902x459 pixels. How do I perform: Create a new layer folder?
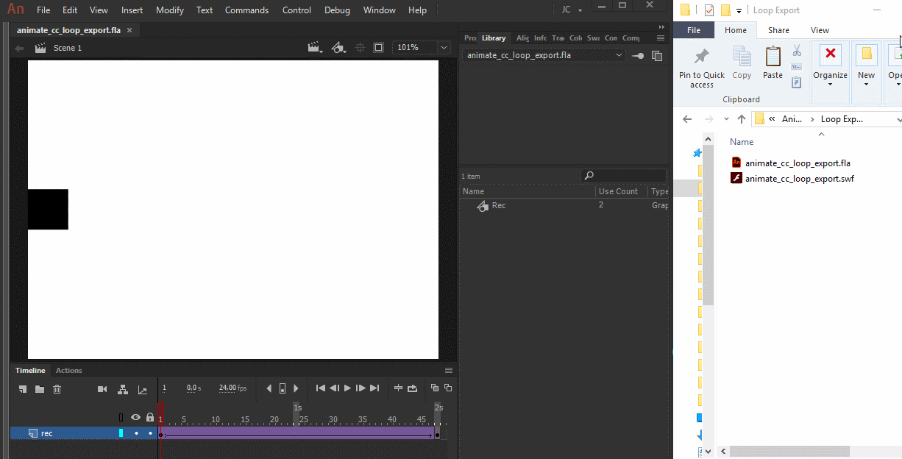click(x=40, y=388)
